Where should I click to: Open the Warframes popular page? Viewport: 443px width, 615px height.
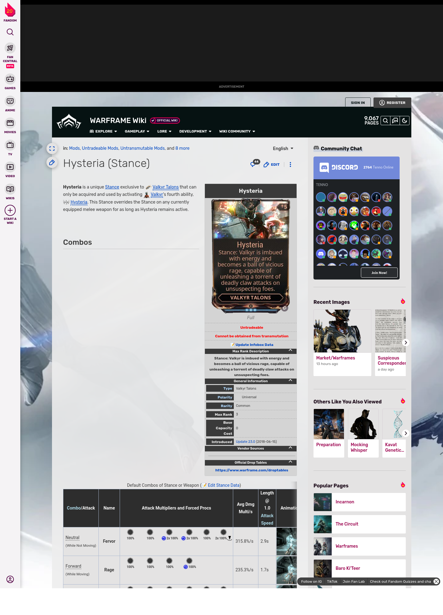[360, 546]
